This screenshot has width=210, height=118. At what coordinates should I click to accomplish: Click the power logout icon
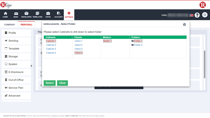click(205, 15)
